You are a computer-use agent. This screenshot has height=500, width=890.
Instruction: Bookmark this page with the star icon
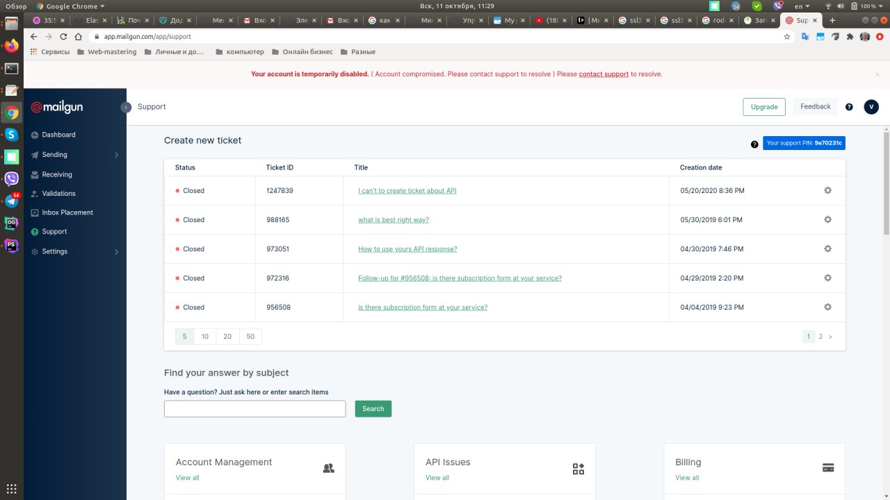(x=786, y=36)
